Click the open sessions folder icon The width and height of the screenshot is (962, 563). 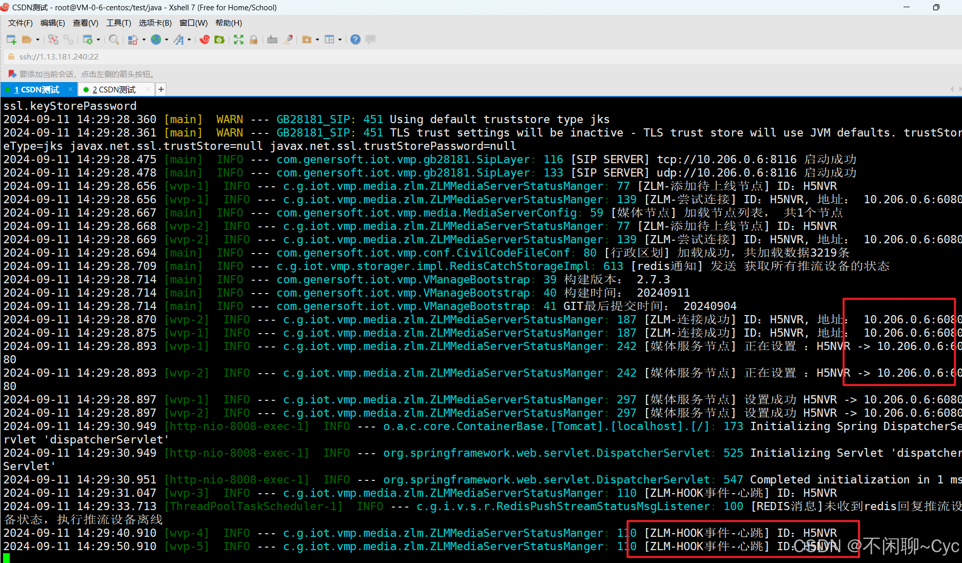27,39
